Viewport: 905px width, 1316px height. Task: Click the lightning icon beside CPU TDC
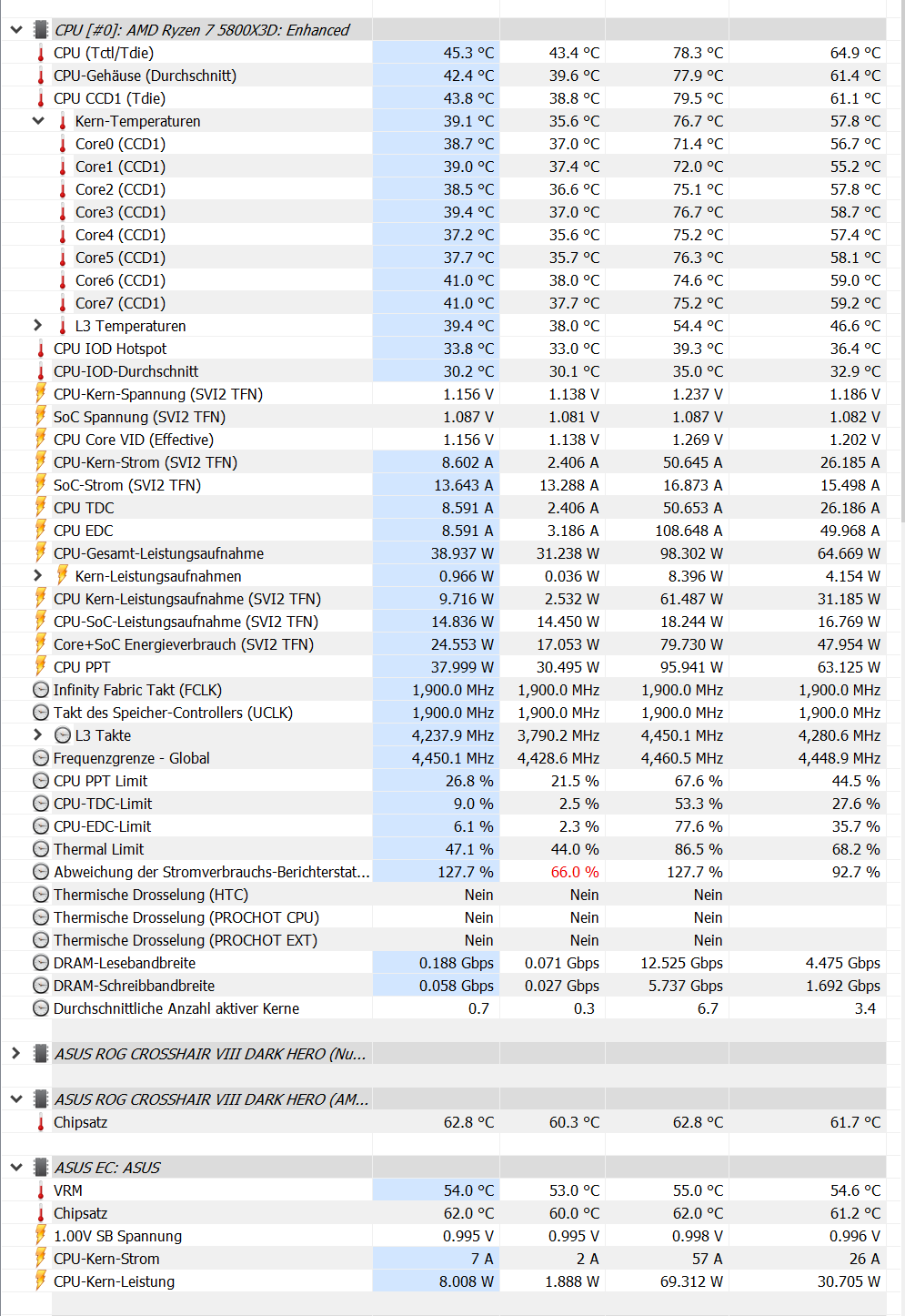pyautogui.click(x=41, y=507)
